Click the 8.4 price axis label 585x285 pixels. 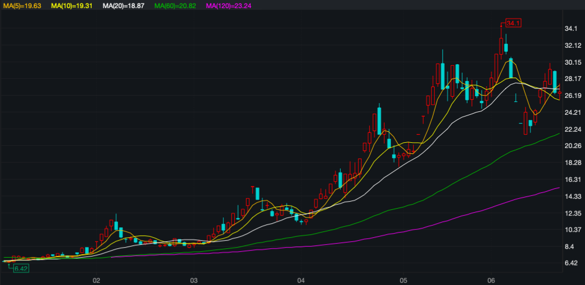click(x=569, y=247)
